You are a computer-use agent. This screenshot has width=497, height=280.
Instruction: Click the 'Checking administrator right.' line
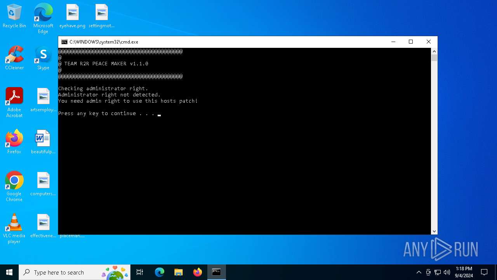pyautogui.click(x=103, y=89)
